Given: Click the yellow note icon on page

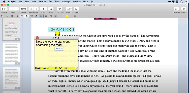Looking at the screenshot, I should 57,33.
